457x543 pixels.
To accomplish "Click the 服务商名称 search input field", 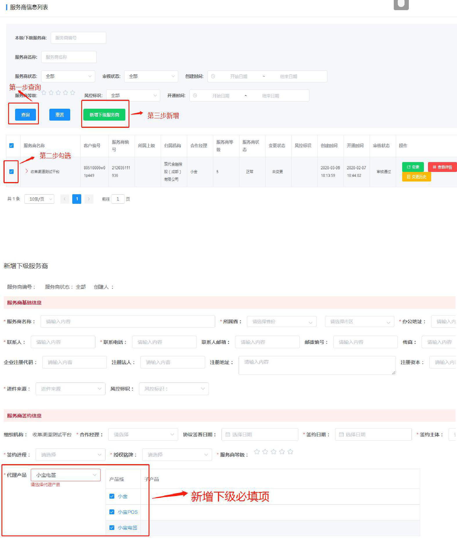I will (x=69, y=57).
